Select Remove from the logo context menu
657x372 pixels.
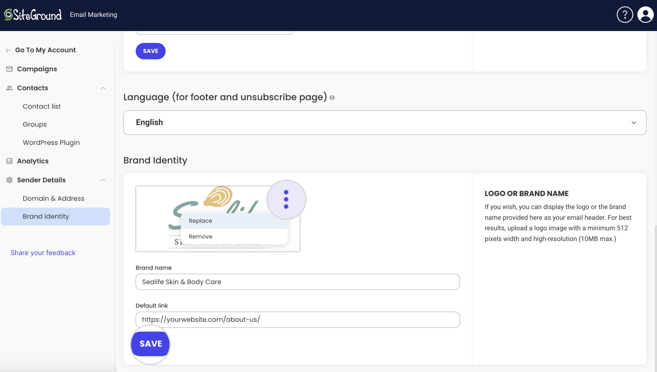(x=201, y=236)
